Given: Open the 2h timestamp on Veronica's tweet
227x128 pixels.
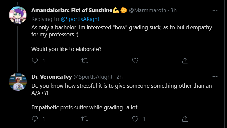Looking at the screenshot, I should click(x=119, y=77).
